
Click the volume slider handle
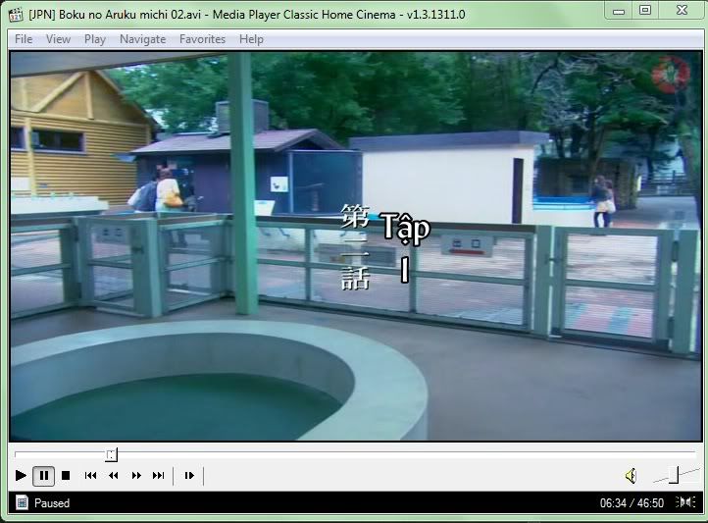[x=674, y=475]
